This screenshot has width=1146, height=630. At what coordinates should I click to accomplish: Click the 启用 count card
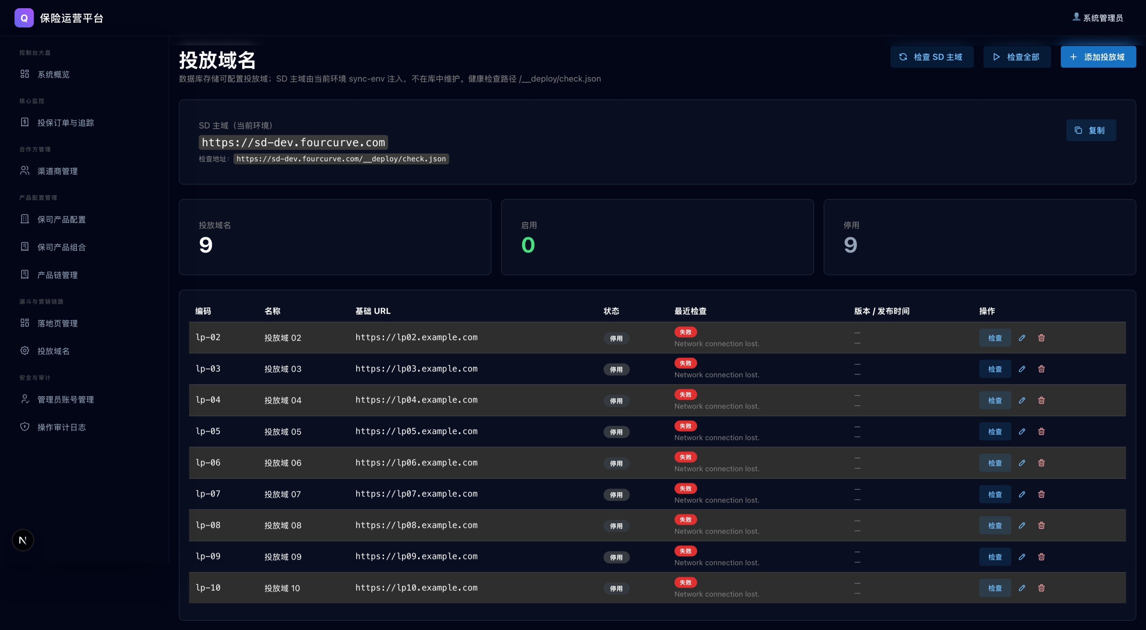tap(657, 237)
